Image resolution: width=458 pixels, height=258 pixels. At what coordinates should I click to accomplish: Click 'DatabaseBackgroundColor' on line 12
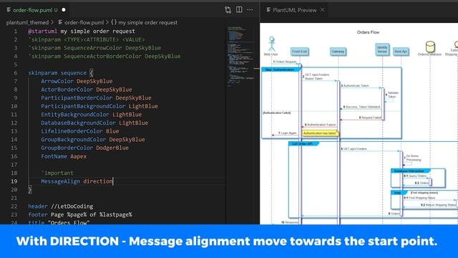click(x=78, y=123)
